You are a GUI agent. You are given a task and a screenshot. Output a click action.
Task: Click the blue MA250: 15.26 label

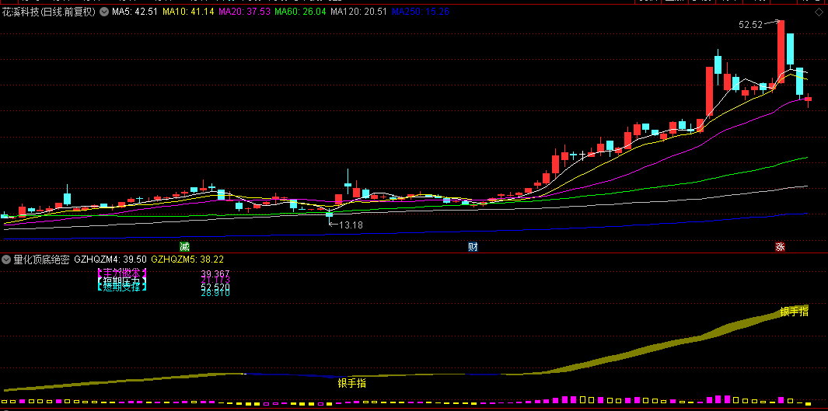click(421, 12)
